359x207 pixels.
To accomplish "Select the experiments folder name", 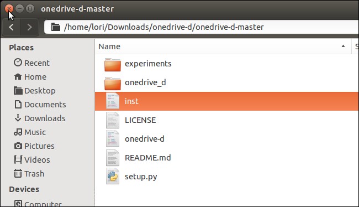I will click(x=148, y=64).
